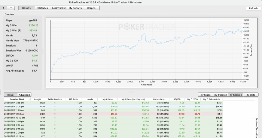Select the Basic view toggle
Image resolution: width=262 pixels, height=138 pixels.
tap(10, 95)
